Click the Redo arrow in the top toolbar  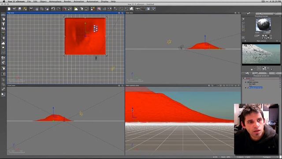pyautogui.click(x=59, y=9)
